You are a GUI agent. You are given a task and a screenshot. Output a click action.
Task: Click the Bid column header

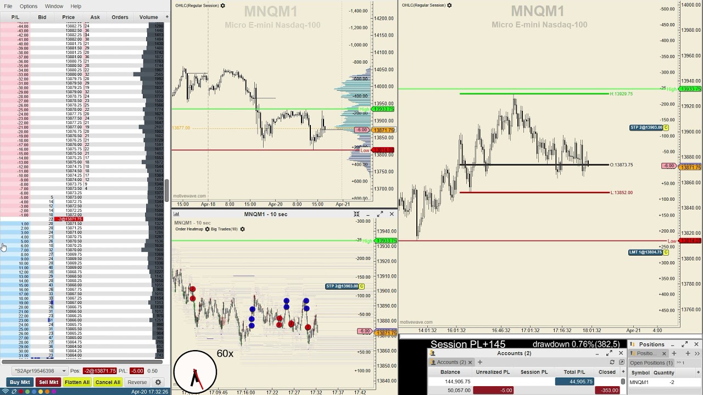pos(42,17)
